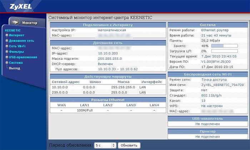Click the route 239.0.0.0 network address

pyautogui.click(x=60, y=92)
